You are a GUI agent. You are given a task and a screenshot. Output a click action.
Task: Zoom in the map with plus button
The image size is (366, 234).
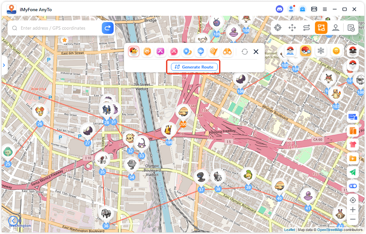click(x=353, y=210)
